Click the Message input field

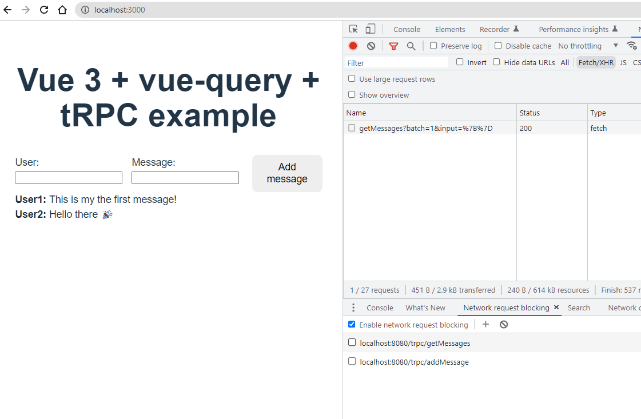tap(185, 178)
